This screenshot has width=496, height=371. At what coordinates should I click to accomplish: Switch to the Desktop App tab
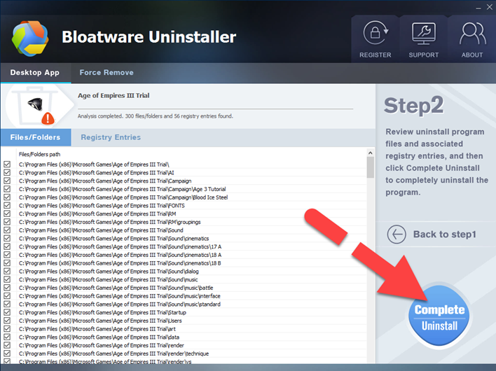(x=35, y=73)
